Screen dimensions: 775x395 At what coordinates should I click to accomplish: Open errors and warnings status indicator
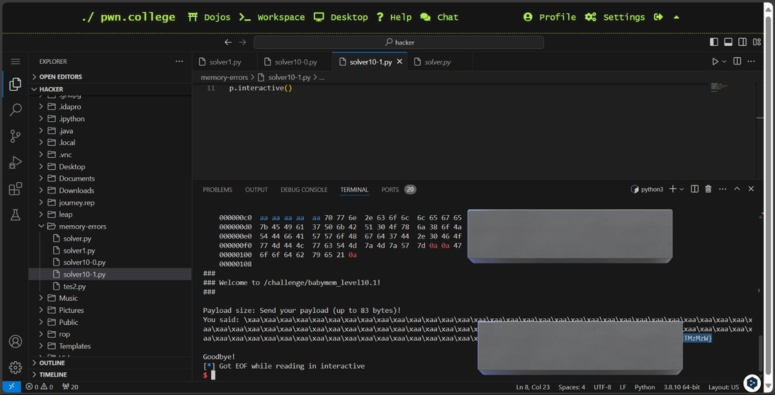39,387
